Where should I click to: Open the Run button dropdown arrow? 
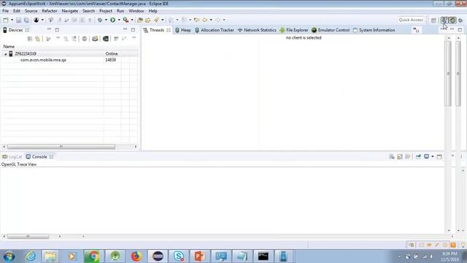point(119,20)
